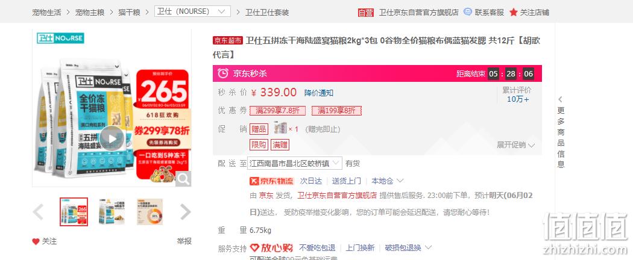Click the star 关注店铺 icon
Viewport: 633px width, 260px height.
[x=513, y=12]
